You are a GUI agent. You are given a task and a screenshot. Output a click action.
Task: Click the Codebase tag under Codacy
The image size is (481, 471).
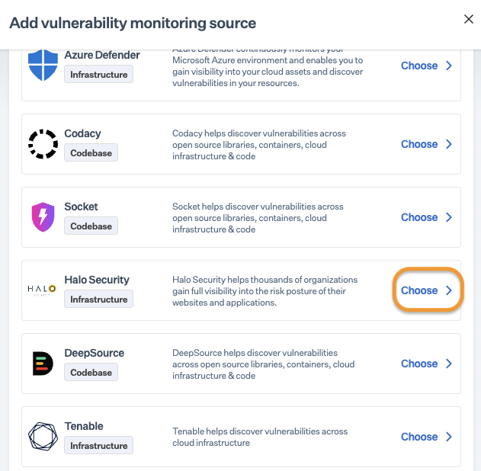(x=91, y=153)
